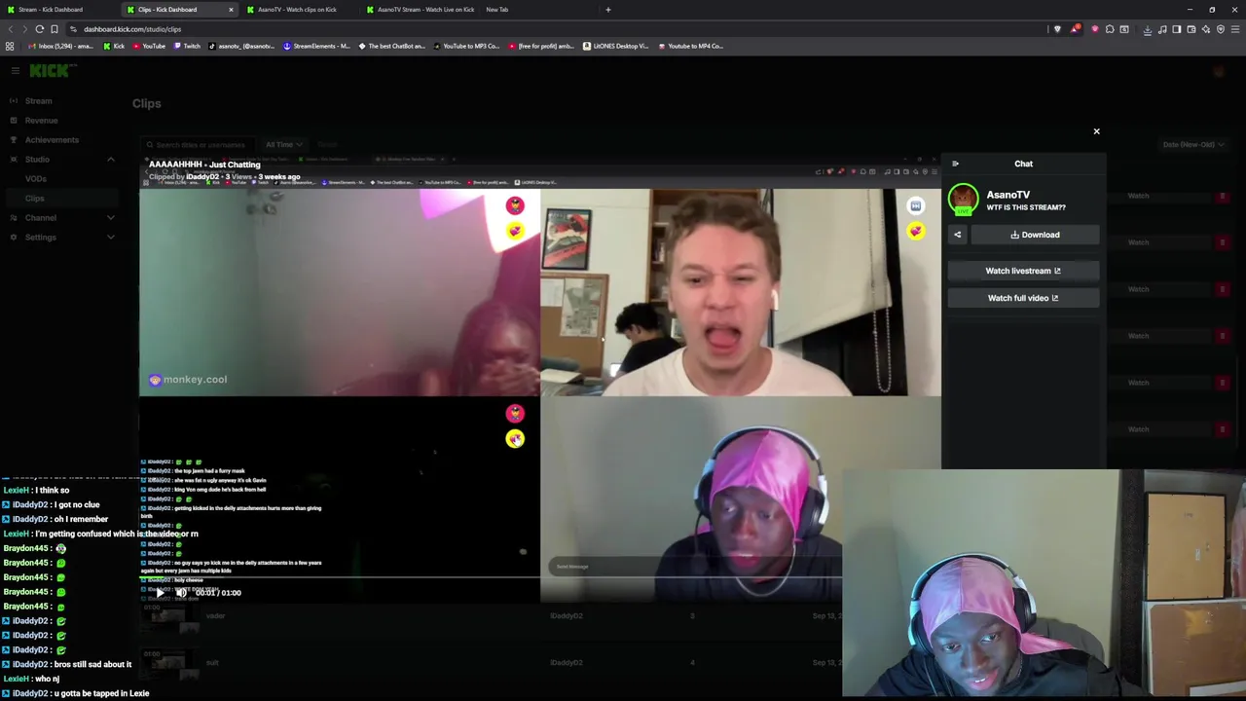Screen dimensions: 1246x701
Task: Open the Kick bookmark
Action: click(x=114, y=46)
